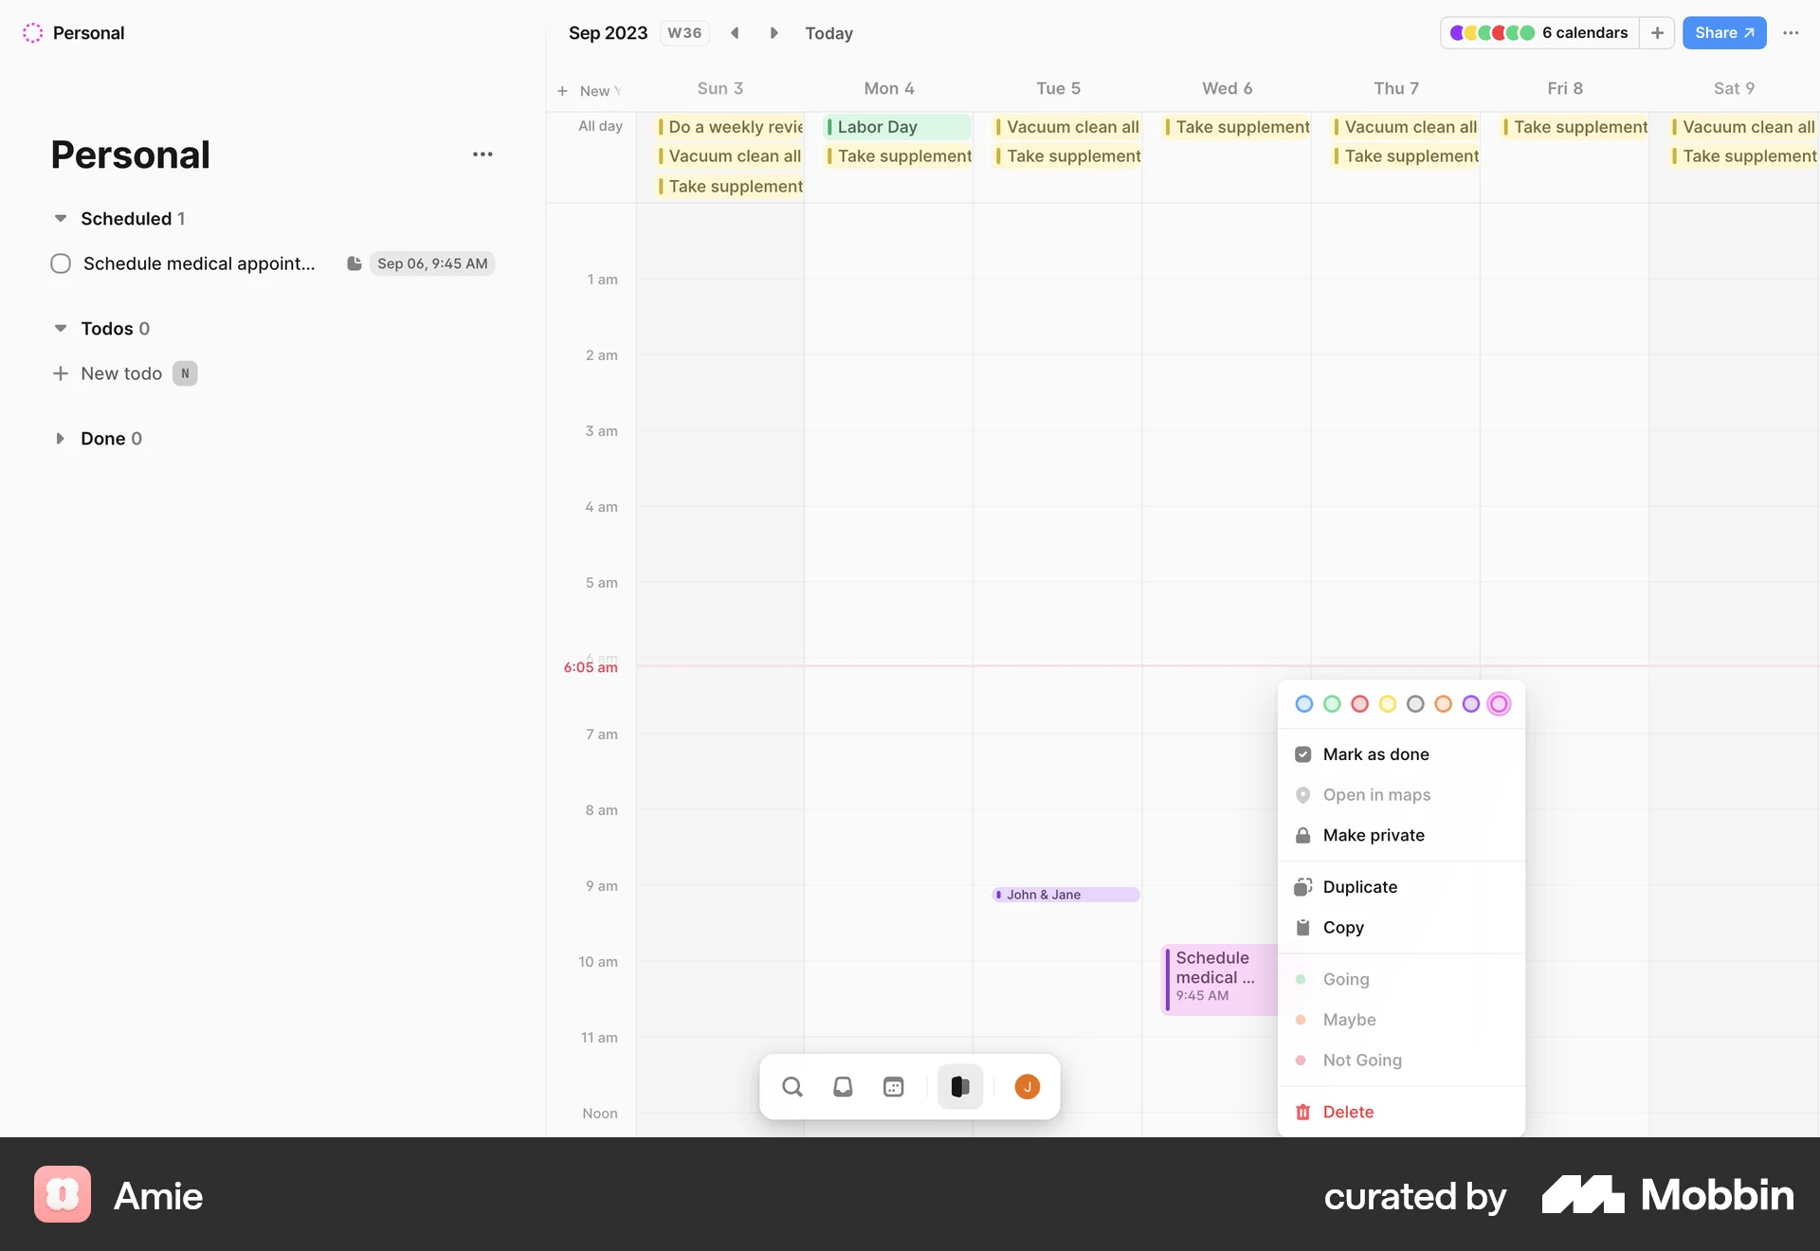
Task: Collapse the Todos section
Action: click(60, 328)
